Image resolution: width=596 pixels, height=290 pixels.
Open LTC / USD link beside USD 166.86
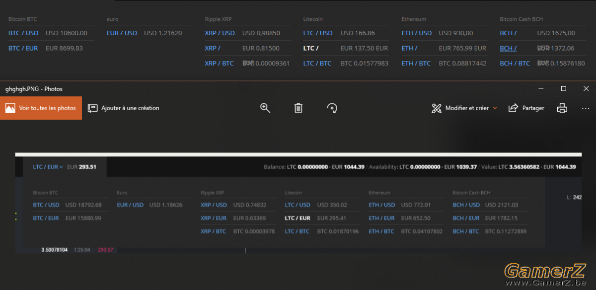point(318,33)
